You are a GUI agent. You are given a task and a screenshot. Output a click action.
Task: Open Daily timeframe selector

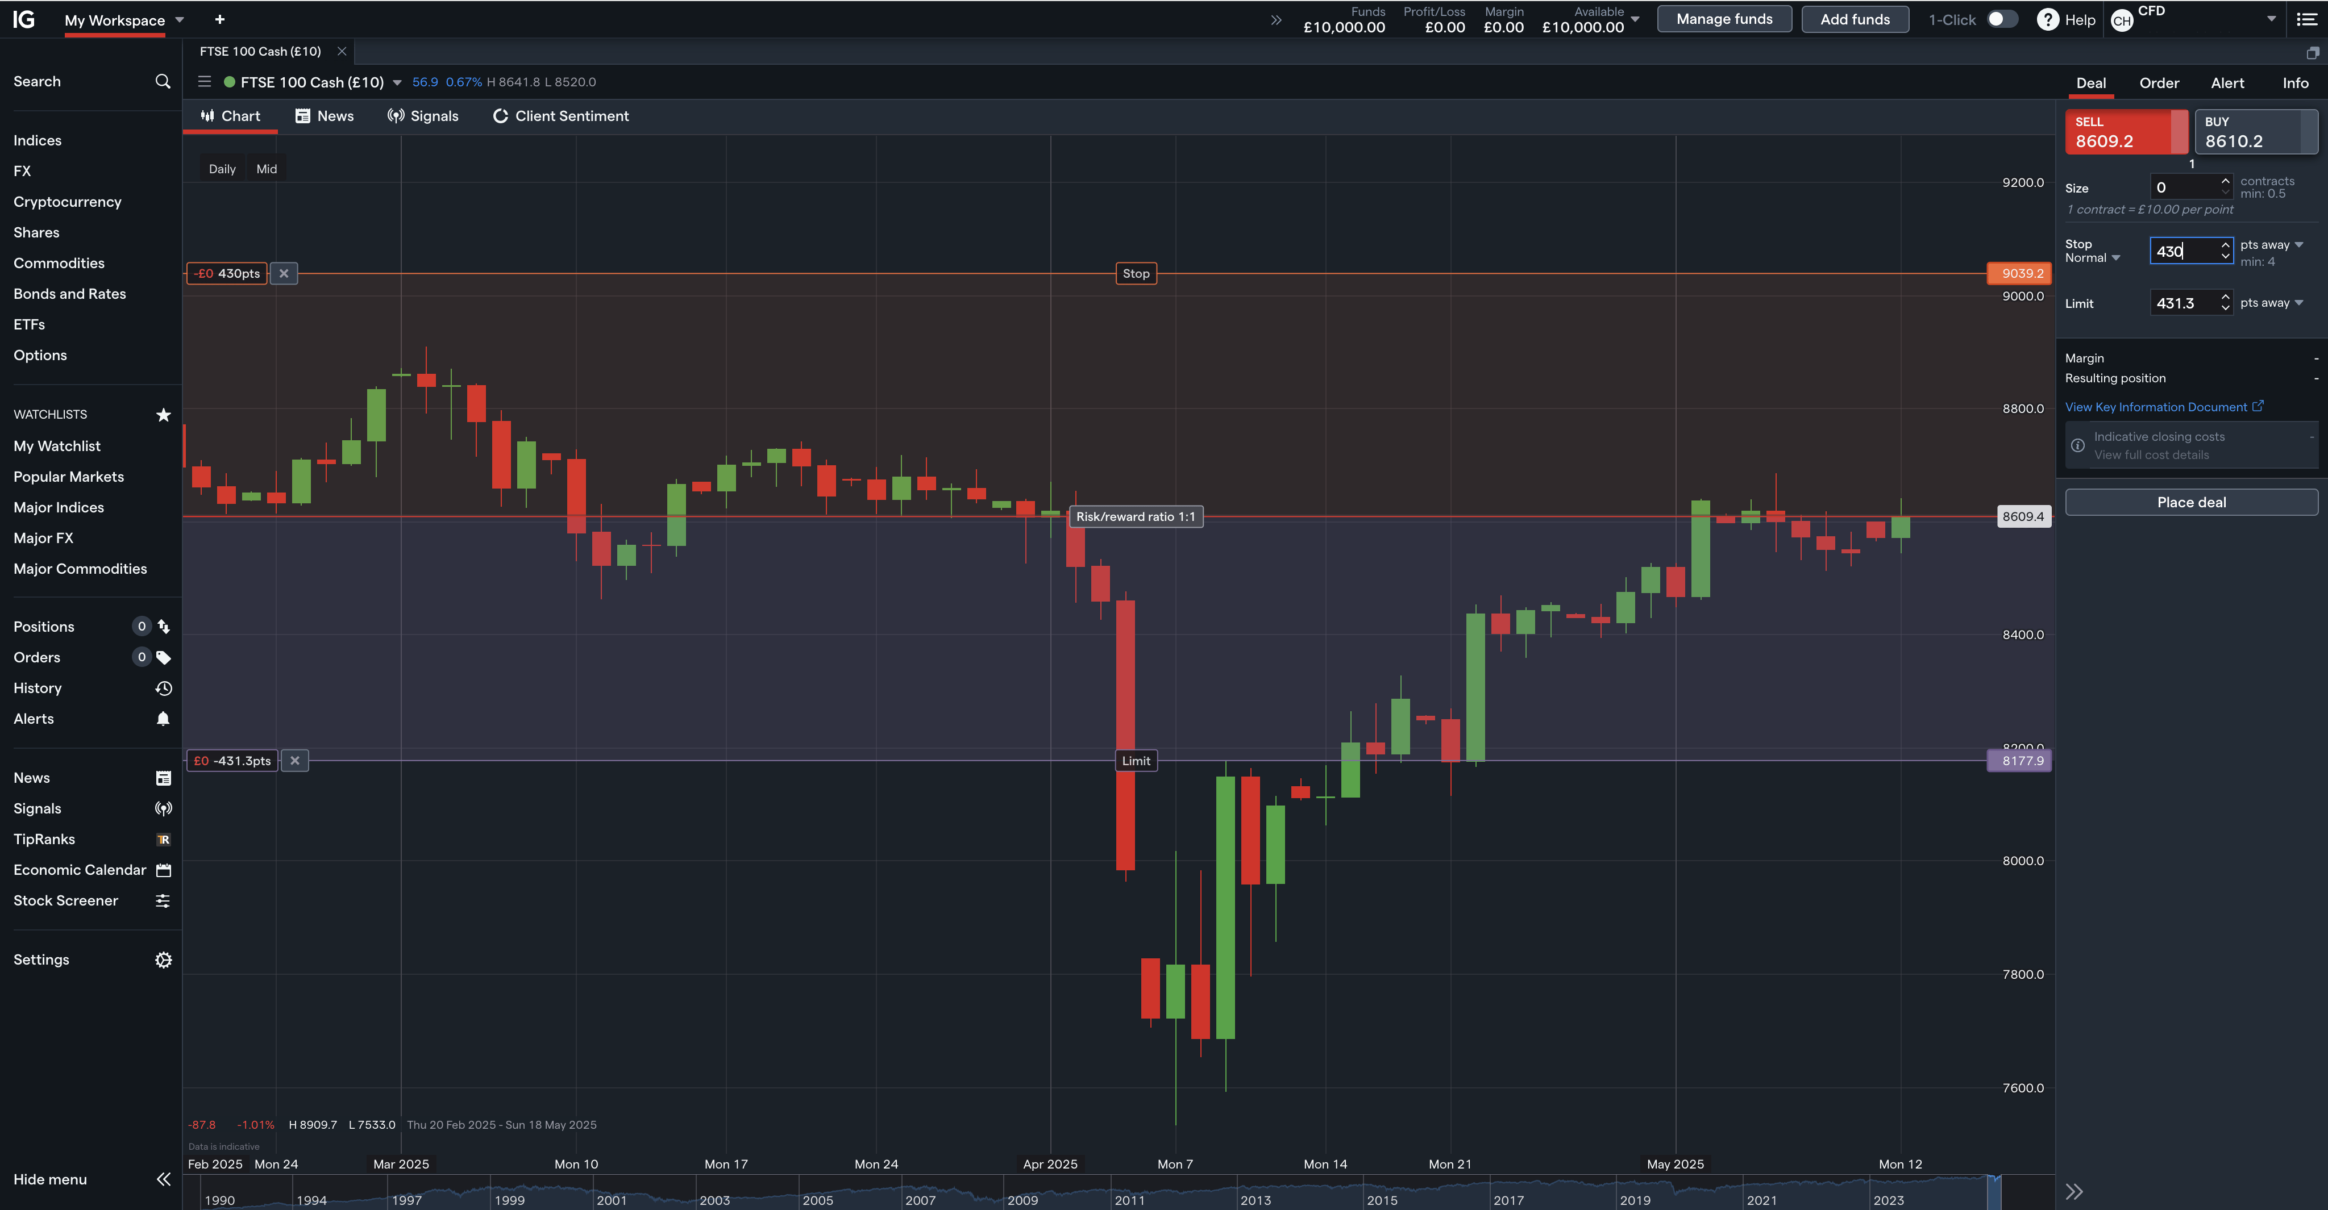point(222,169)
